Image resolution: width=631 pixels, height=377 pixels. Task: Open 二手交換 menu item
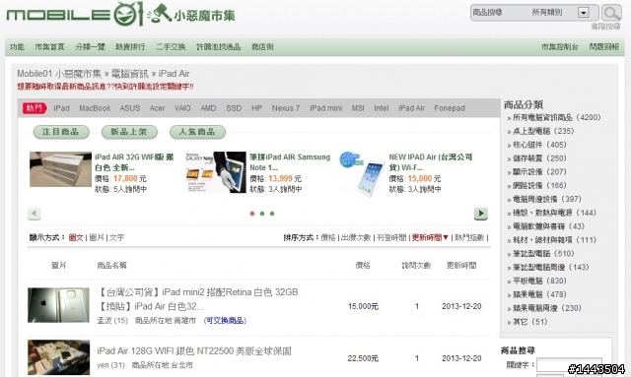[171, 47]
